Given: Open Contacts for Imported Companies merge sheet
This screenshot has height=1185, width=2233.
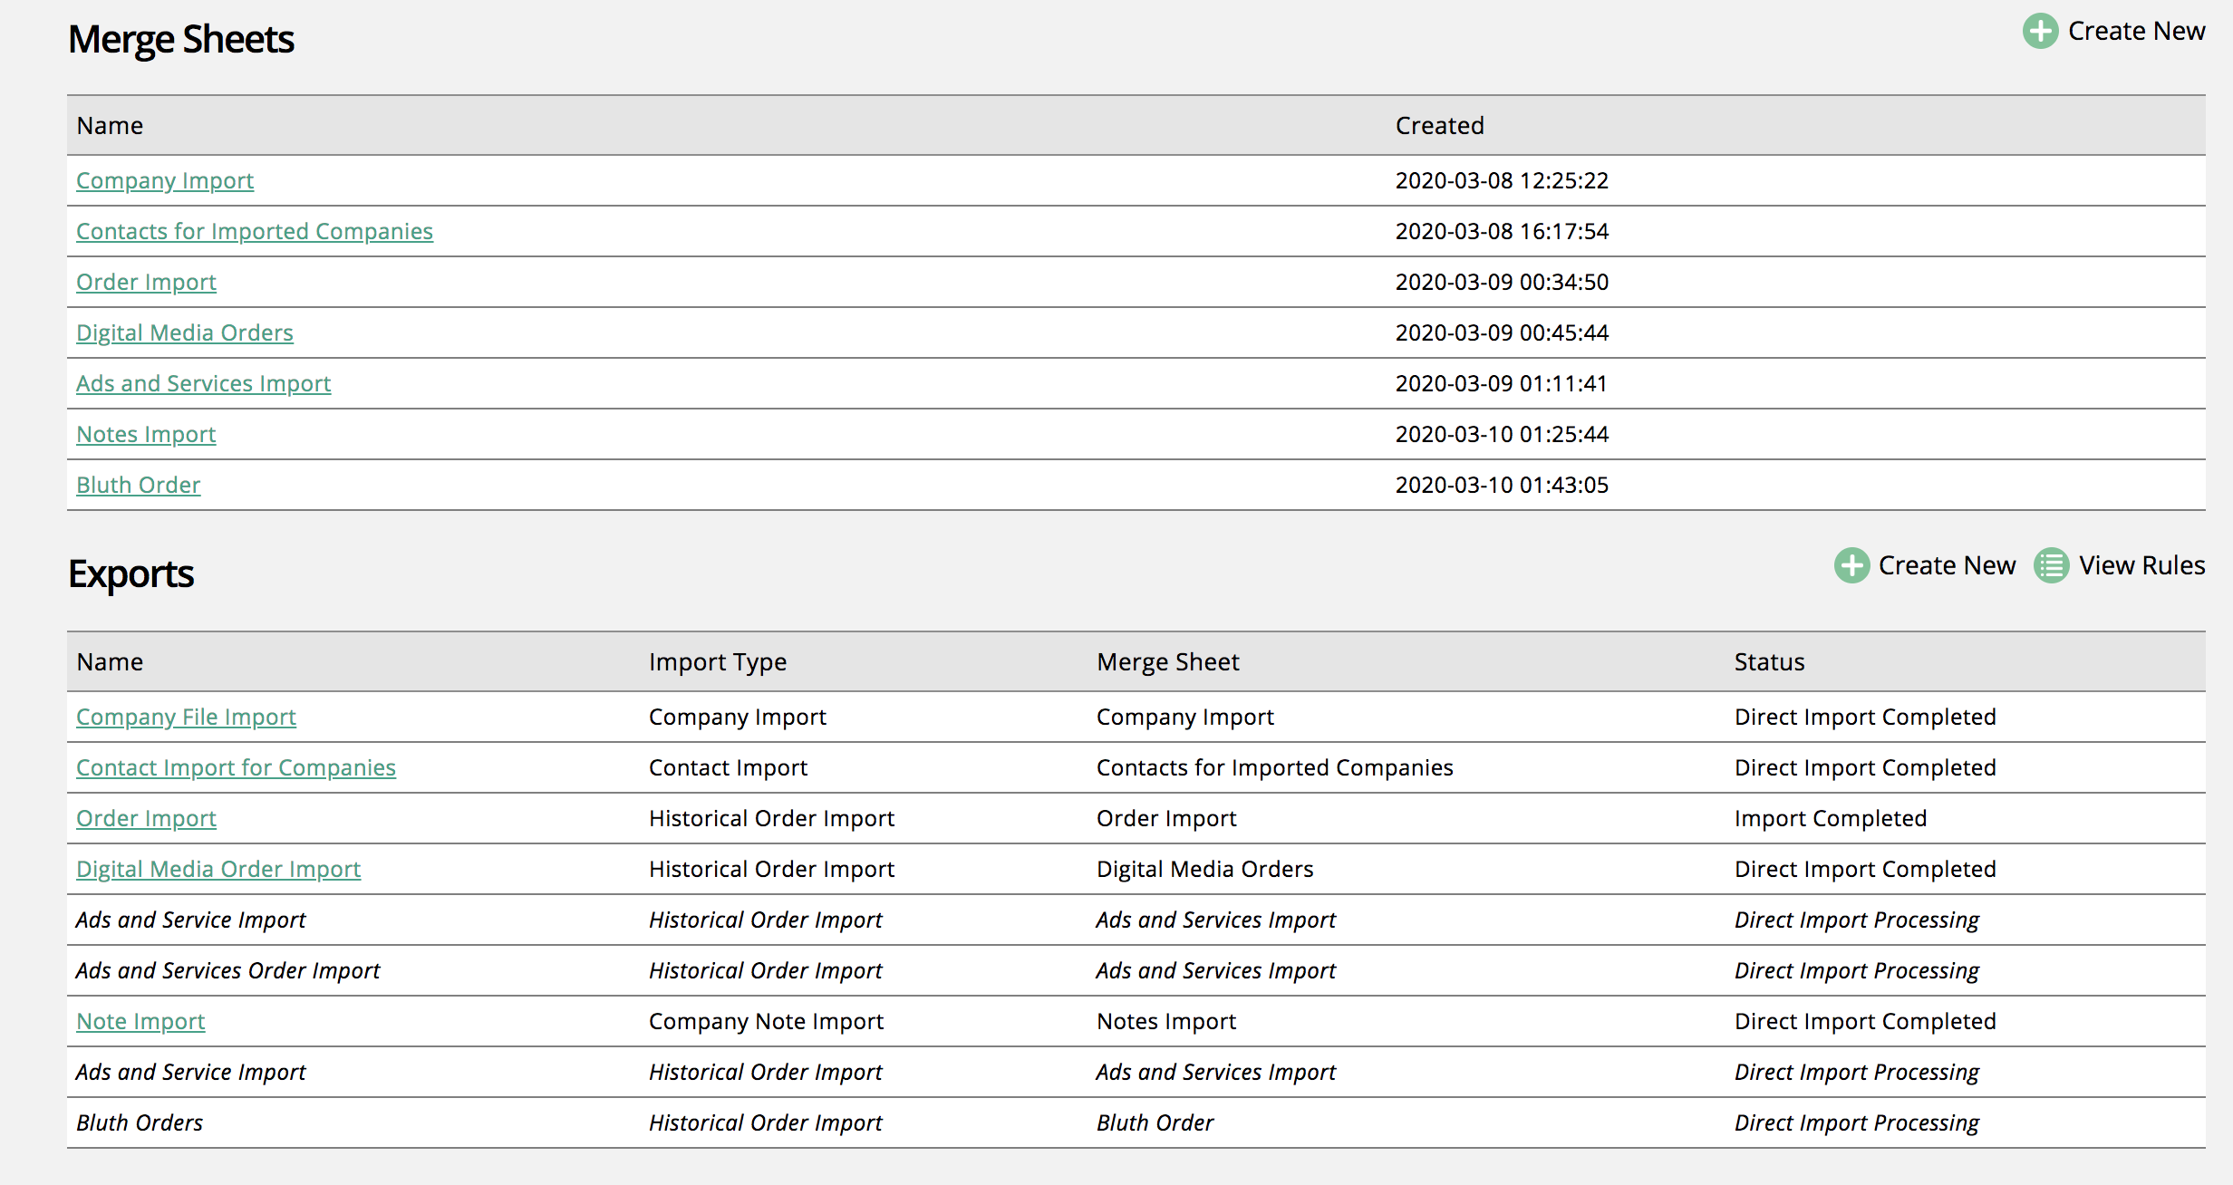Looking at the screenshot, I should pyautogui.click(x=254, y=232).
